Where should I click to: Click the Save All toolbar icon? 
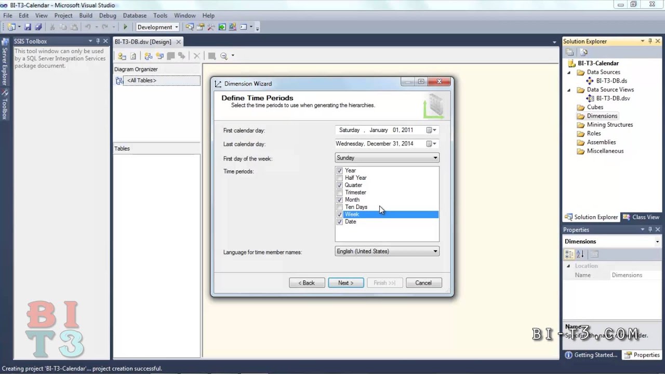tap(38, 27)
